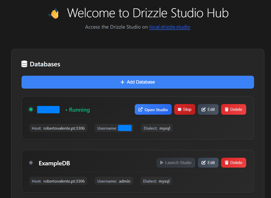
Task: Stop the running database
Action: 185,109
